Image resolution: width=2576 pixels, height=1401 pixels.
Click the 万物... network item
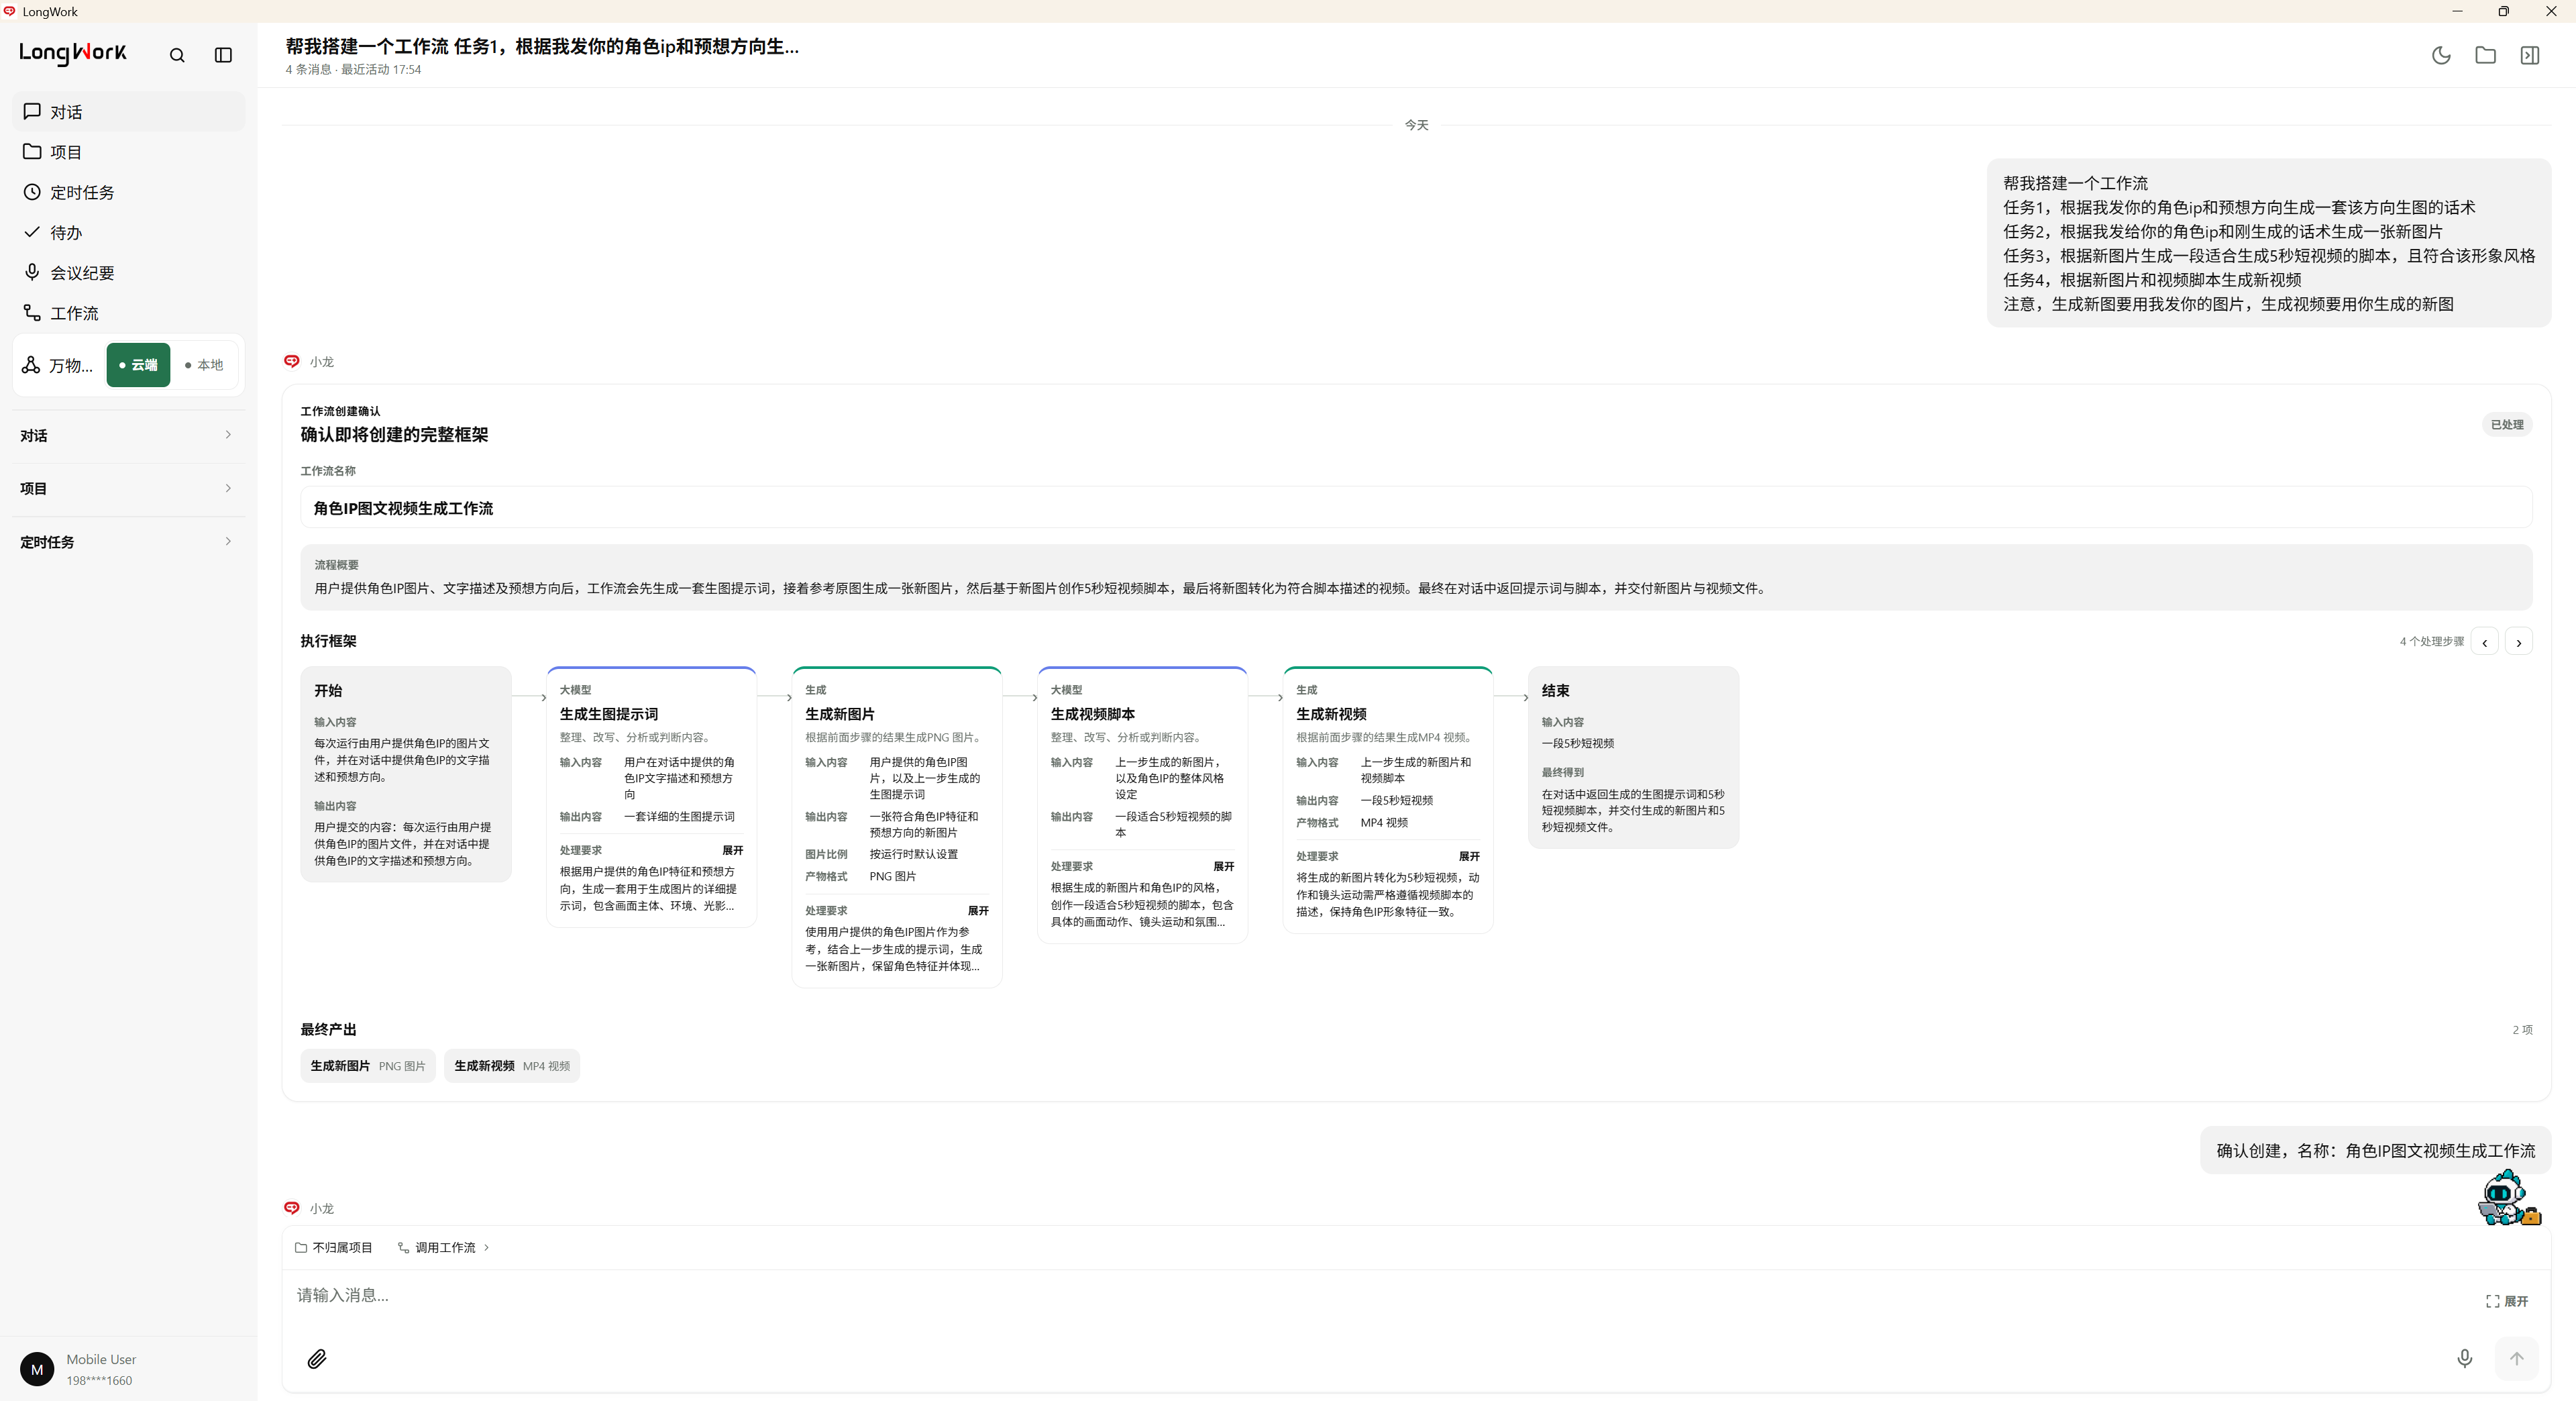(x=58, y=365)
